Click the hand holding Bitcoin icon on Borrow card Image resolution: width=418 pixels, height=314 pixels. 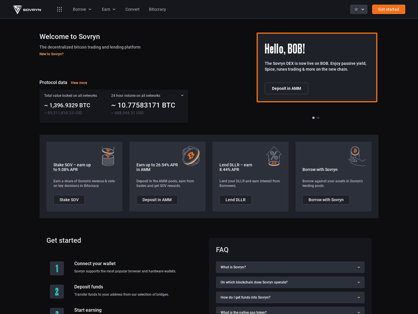tap(357, 156)
